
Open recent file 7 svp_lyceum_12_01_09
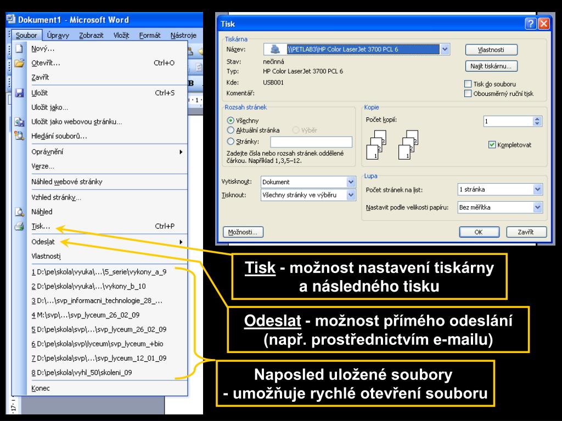(100, 358)
